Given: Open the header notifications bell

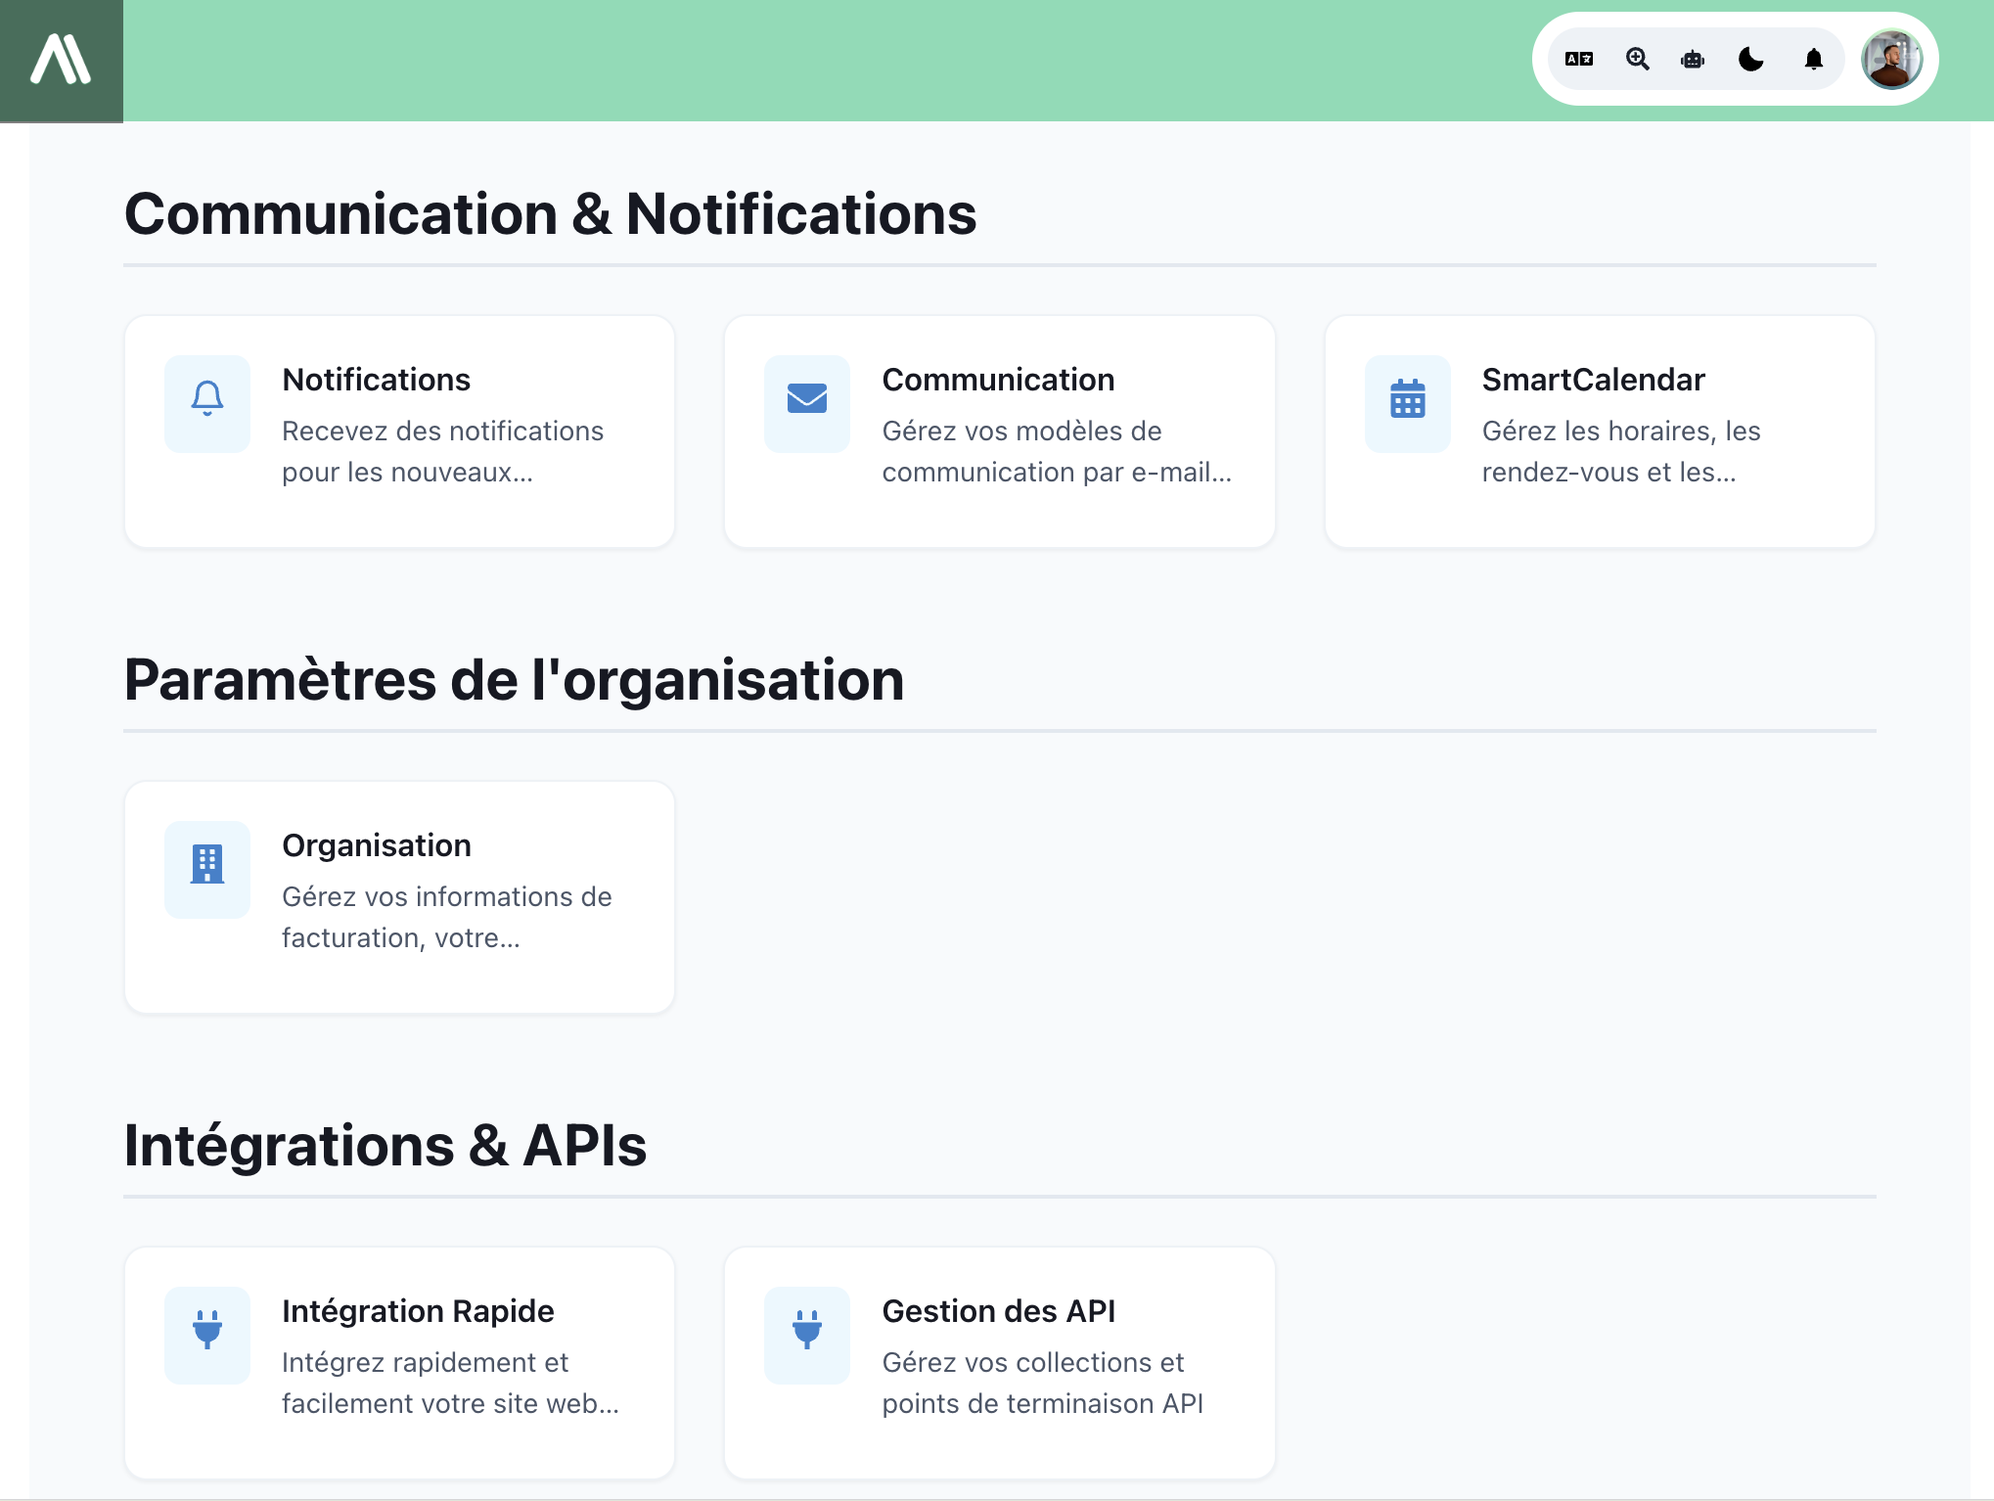Looking at the screenshot, I should pos(1813,60).
